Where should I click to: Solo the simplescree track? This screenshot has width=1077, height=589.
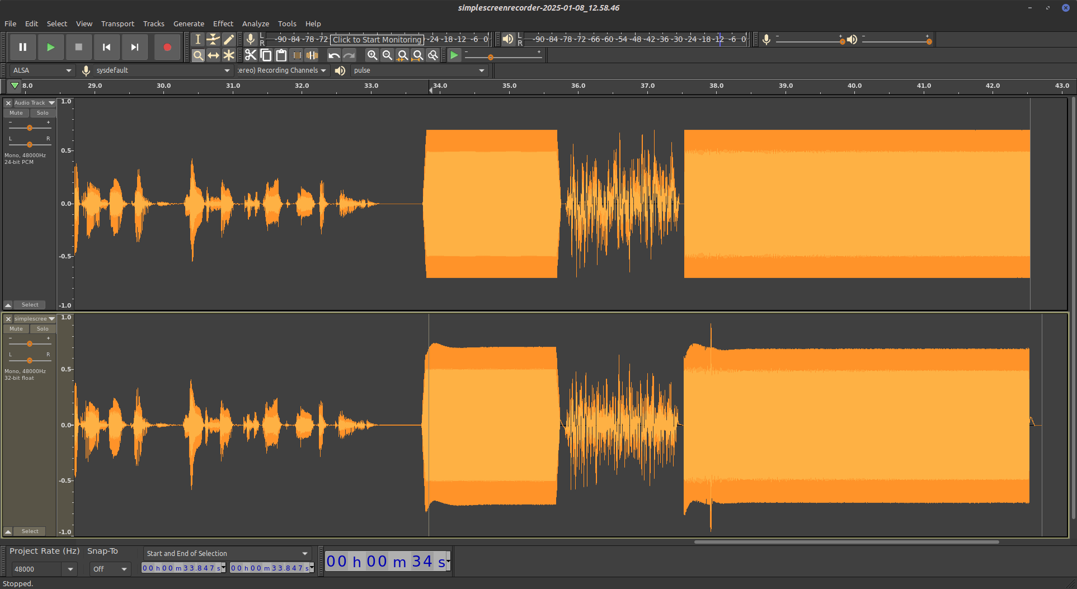pyautogui.click(x=43, y=329)
